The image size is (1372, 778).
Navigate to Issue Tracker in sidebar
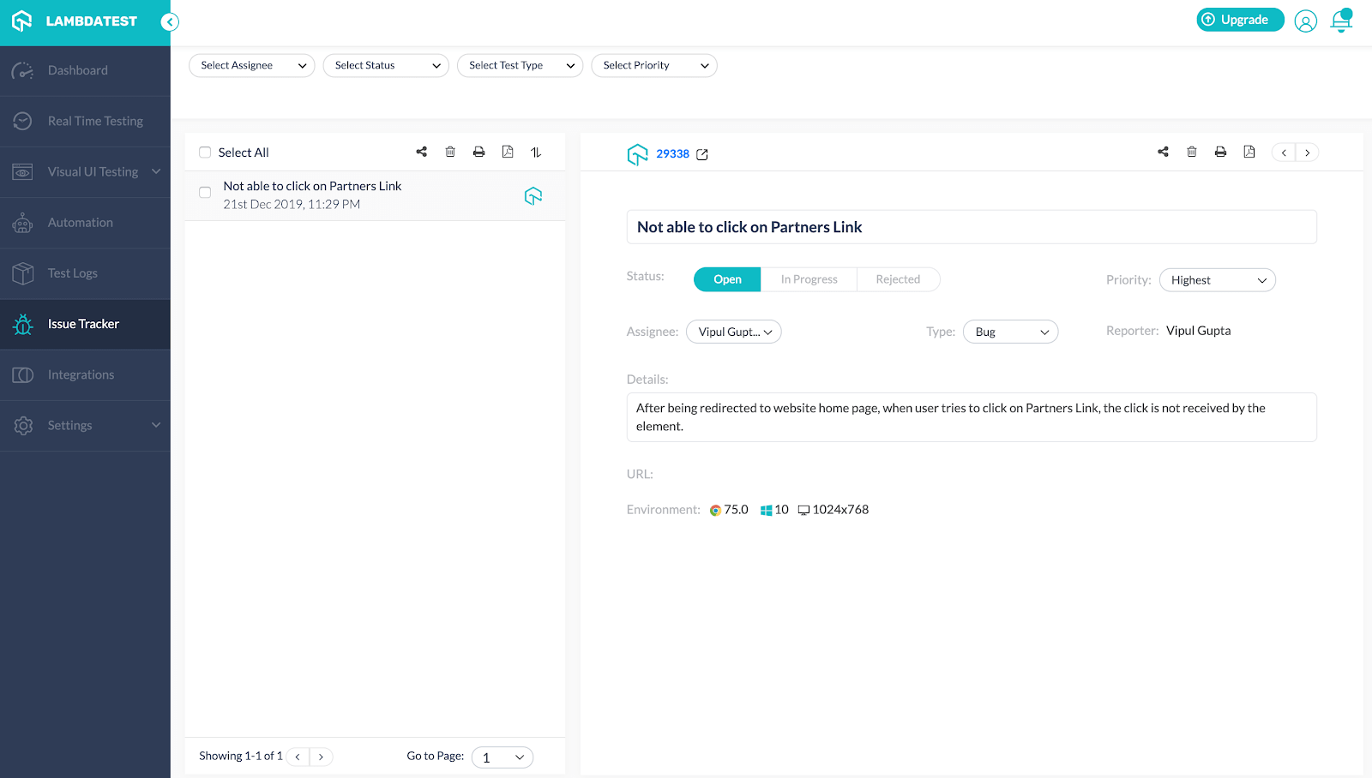pos(83,324)
